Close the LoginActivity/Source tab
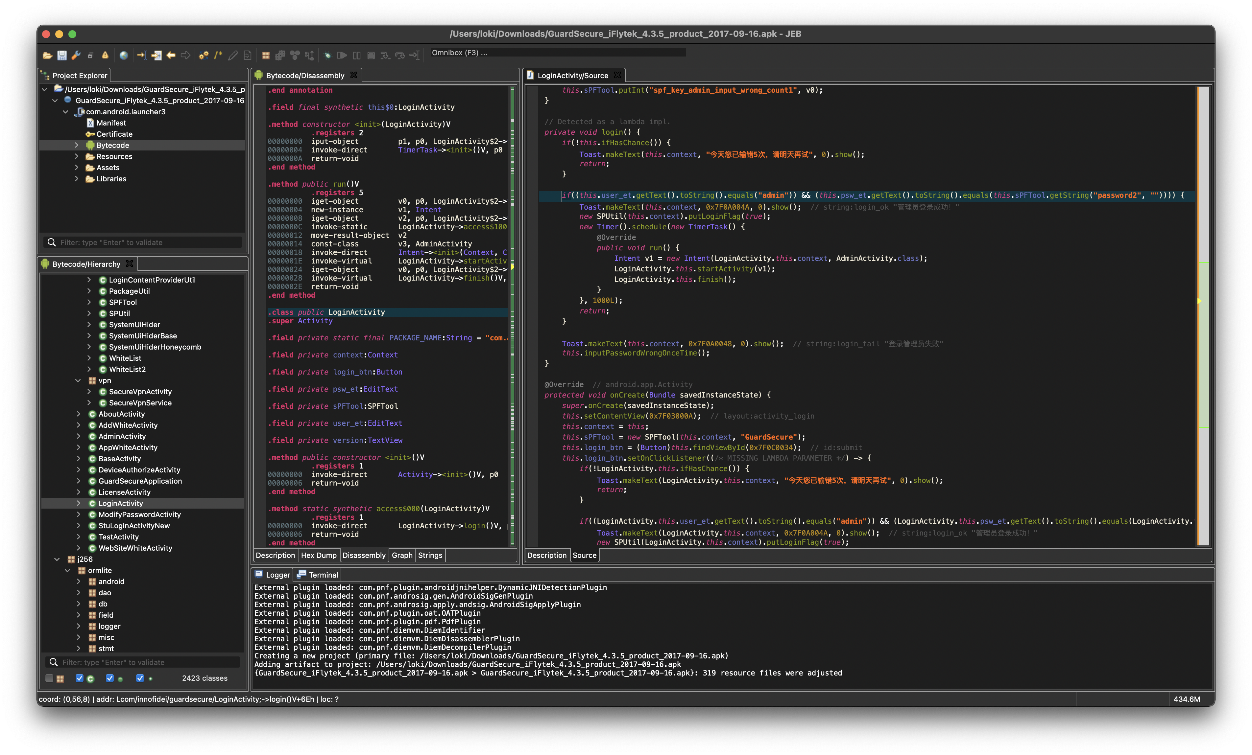 (617, 75)
